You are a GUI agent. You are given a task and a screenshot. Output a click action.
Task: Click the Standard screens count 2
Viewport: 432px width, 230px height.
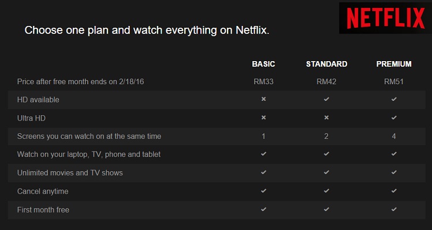point(326,136)
